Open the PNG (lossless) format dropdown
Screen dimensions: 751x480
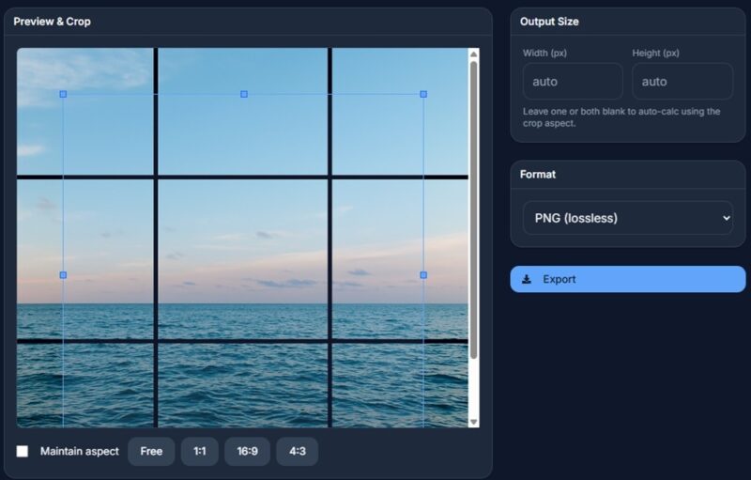[627, 218]
